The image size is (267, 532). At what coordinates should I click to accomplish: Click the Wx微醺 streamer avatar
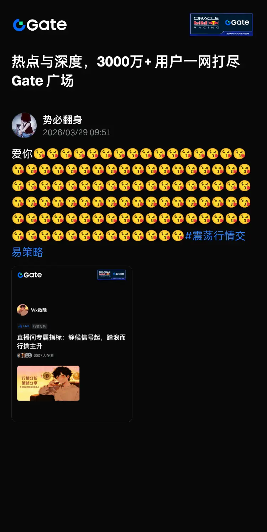23,310
